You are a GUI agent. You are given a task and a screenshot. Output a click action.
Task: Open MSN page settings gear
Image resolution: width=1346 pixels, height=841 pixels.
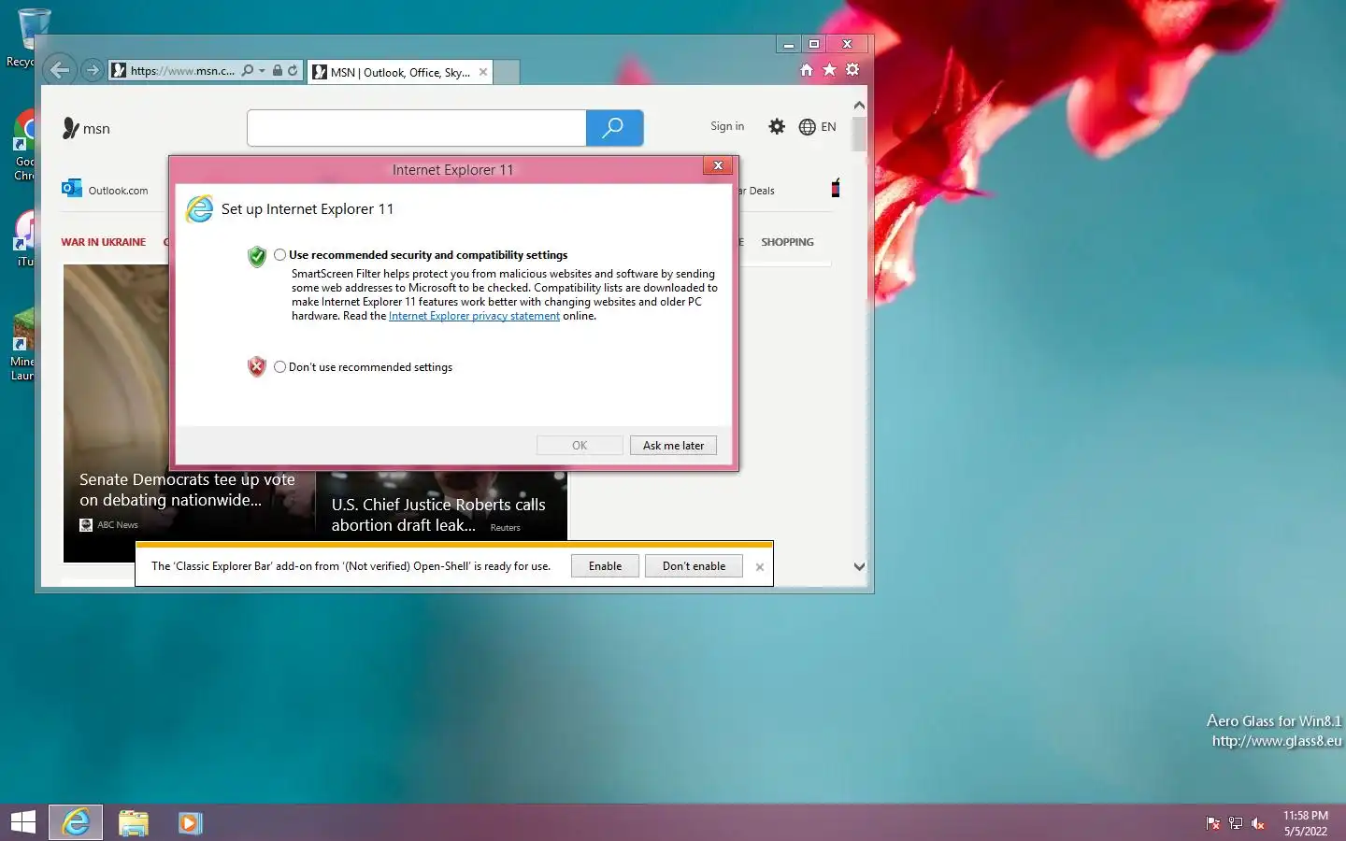click(x=777, y=126)
